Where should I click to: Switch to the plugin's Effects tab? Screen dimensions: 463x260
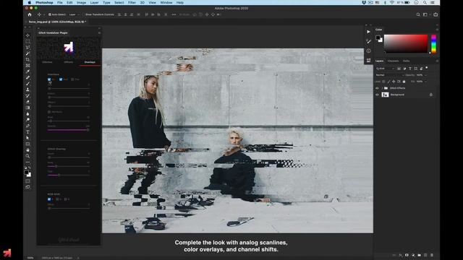(x=69, y=62)
